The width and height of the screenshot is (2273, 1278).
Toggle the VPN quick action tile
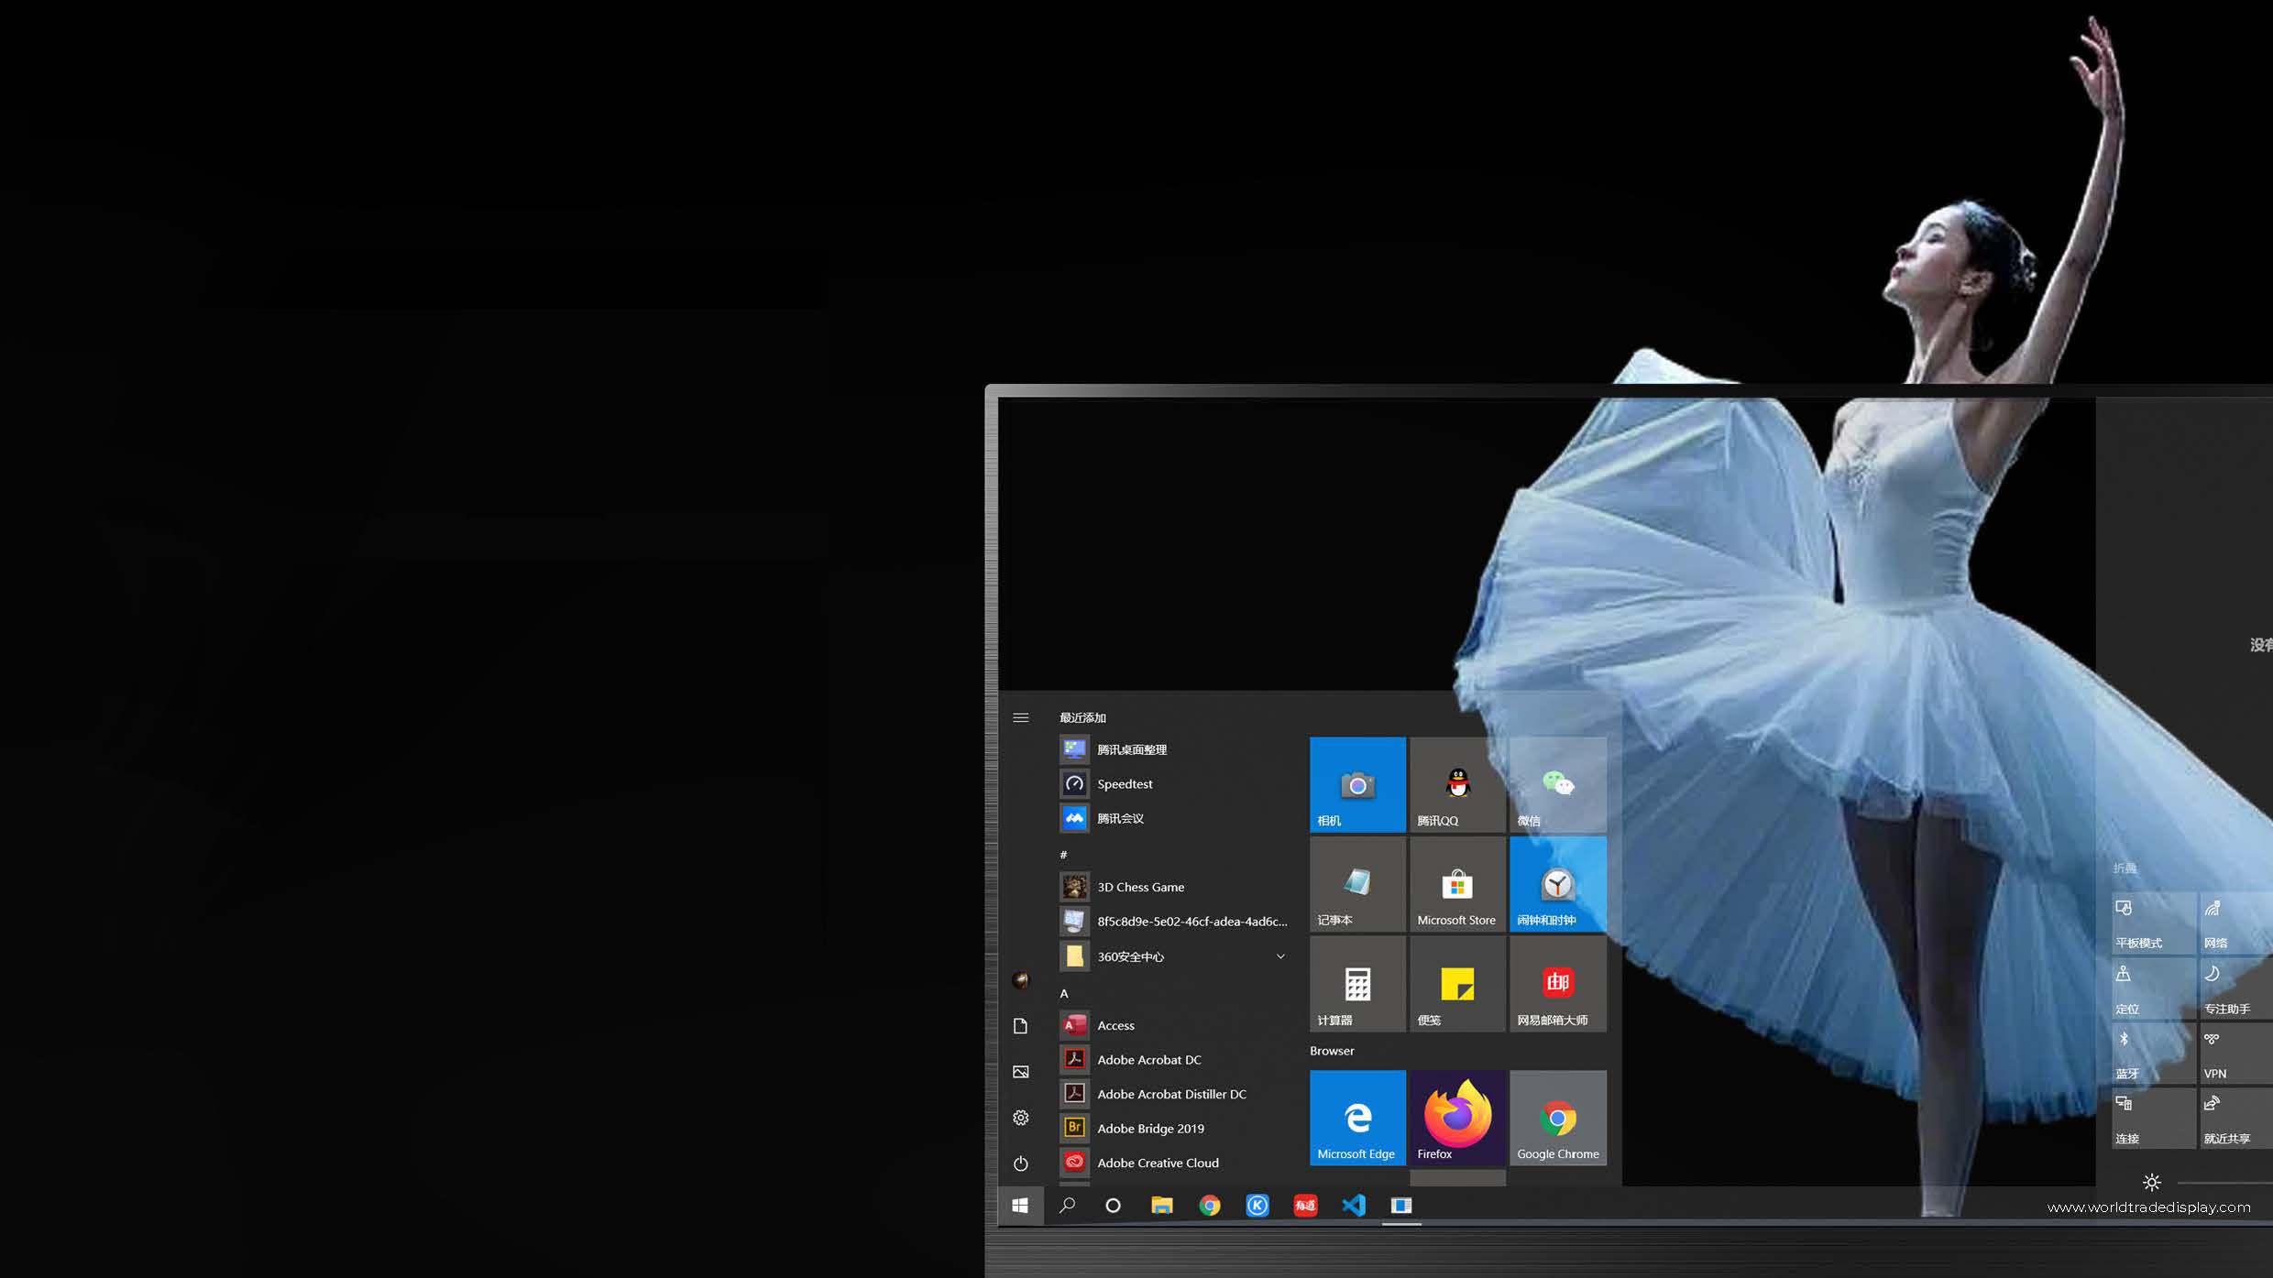pos(2236,1054)
